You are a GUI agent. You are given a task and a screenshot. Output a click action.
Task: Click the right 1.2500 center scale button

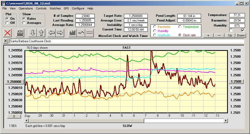coord(236,82)
